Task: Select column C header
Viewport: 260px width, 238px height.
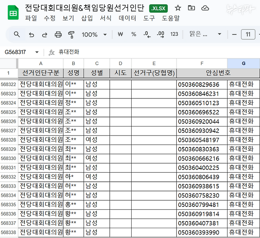Action: click(x=97, y=63)
